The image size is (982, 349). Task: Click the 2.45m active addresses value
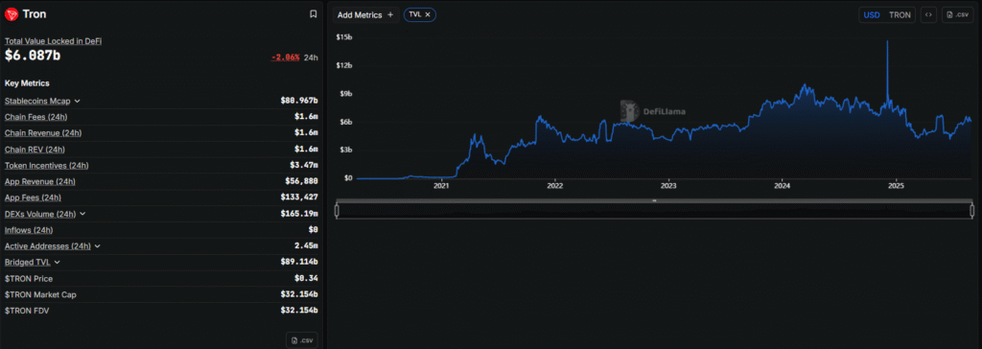306,246
